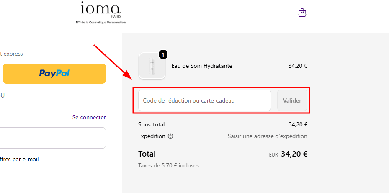The height and width of the screenshot is (193, 389).
Task: Click the Taxes de 5,70 € incluses text
Action: pos(168,165)
